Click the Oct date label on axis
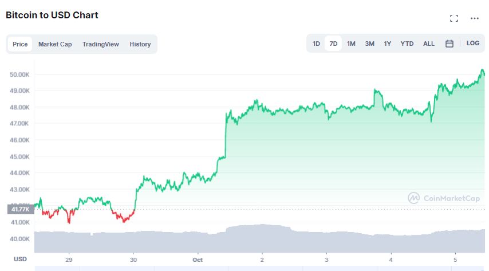The image size is (489, 271). pos(198,260)
